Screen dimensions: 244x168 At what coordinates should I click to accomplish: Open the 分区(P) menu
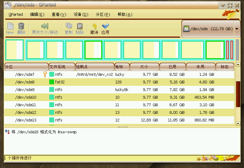point(103,14)
